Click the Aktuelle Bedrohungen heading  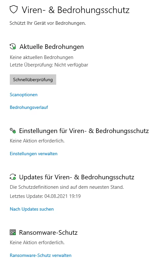point(52,47)
